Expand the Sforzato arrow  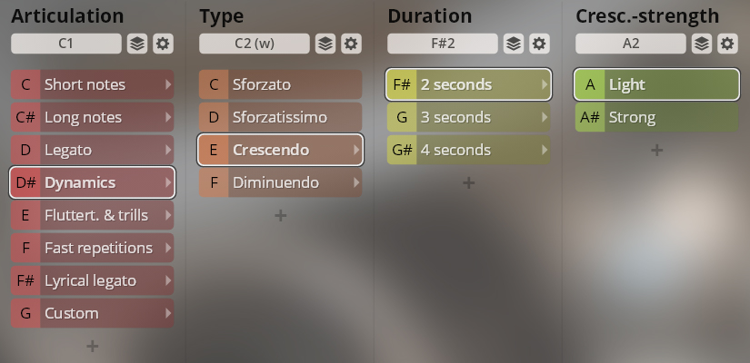tap(355, 84)
